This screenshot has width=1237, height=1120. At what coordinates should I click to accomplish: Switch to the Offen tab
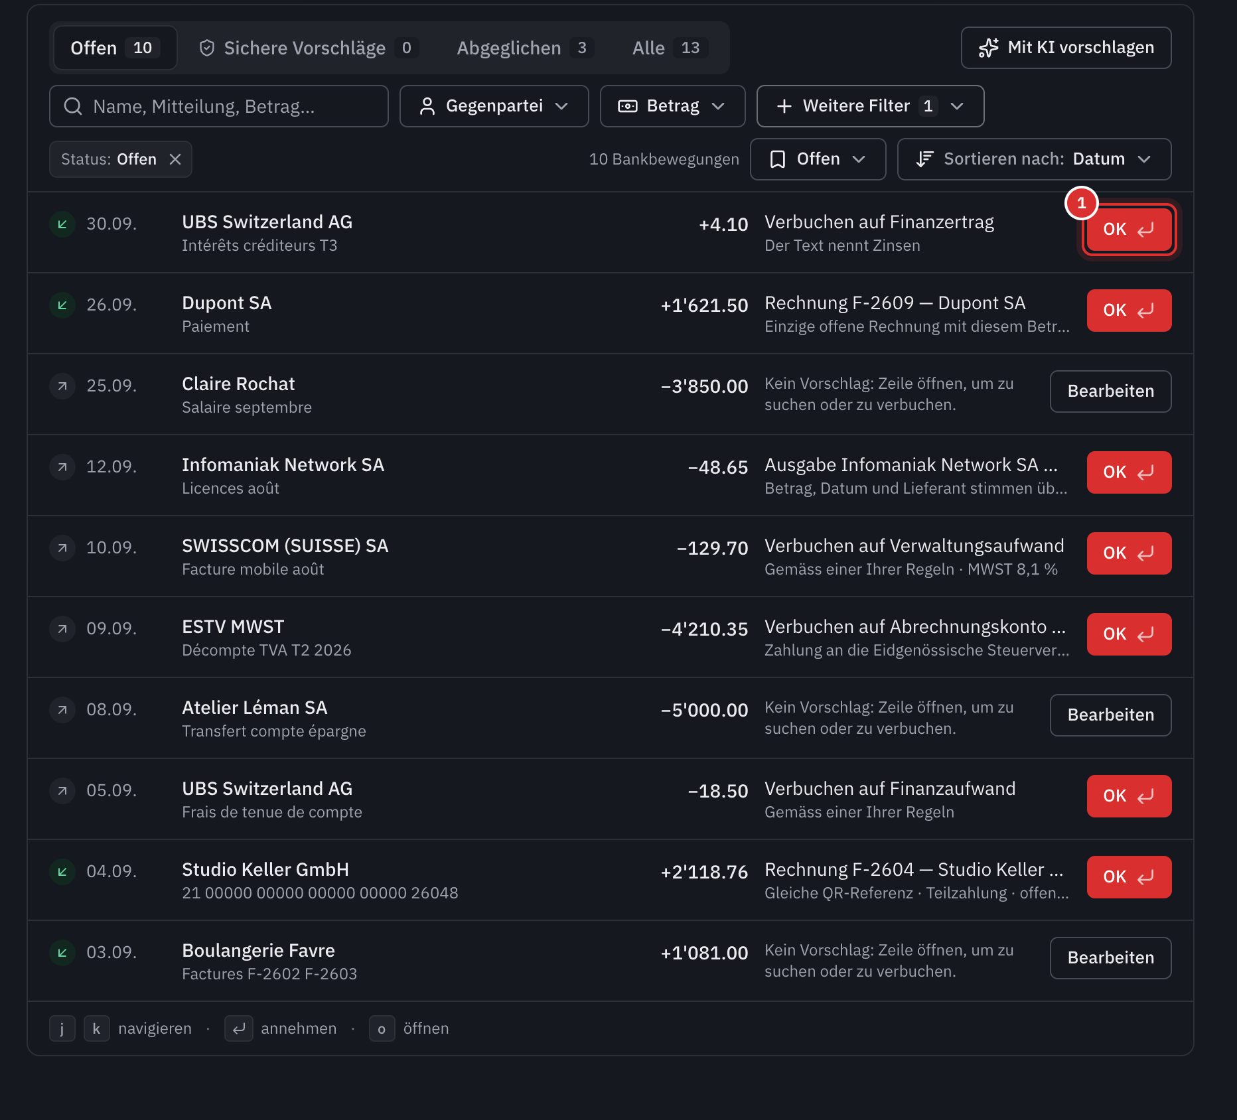click(x=115, y=48)
